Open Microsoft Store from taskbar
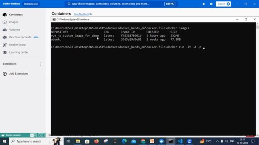The height and width of the screenshot is (145, 259). tap(87, 141)
